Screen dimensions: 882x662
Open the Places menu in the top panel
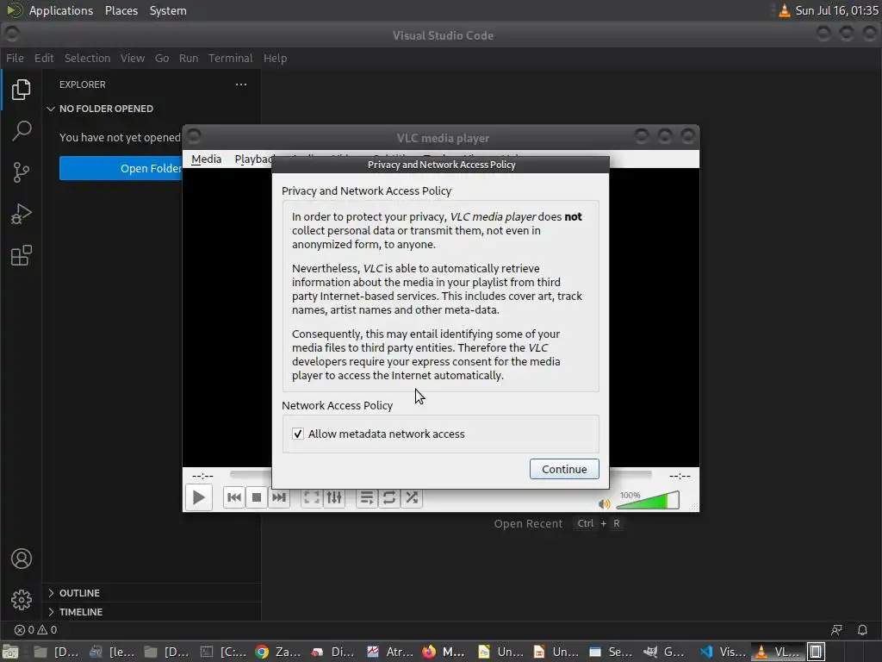[121, 10]
